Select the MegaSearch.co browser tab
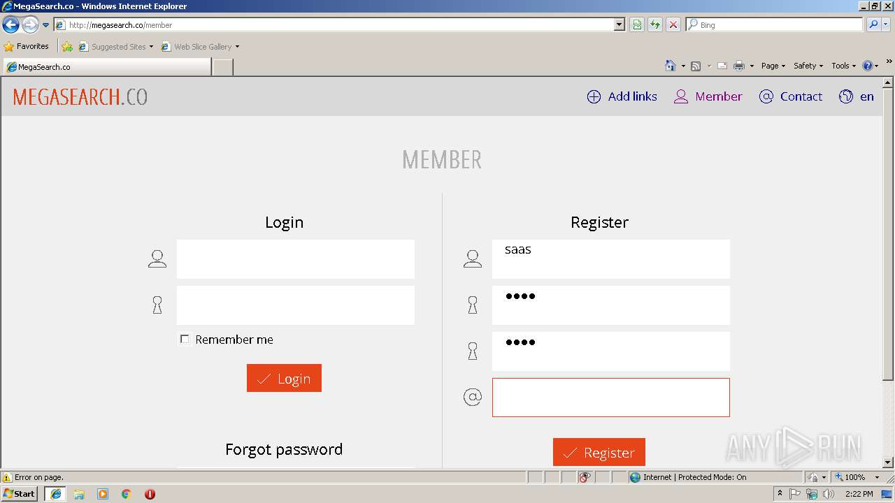Screen dimensions: 895x503 [x=107, y=67]
